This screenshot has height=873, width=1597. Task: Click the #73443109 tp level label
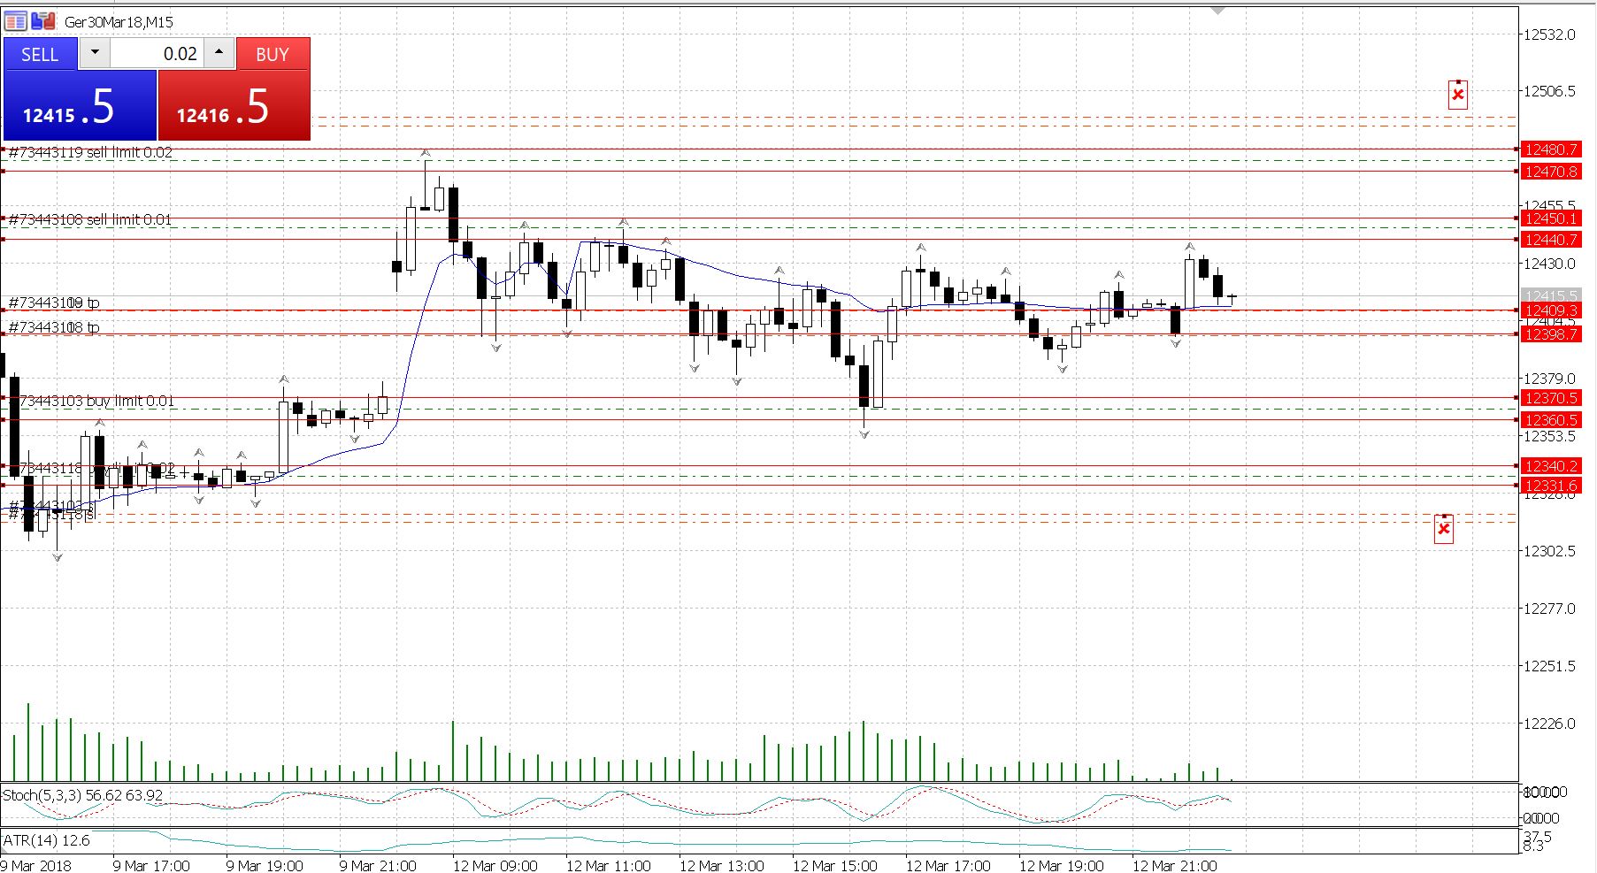coord(54,302)
